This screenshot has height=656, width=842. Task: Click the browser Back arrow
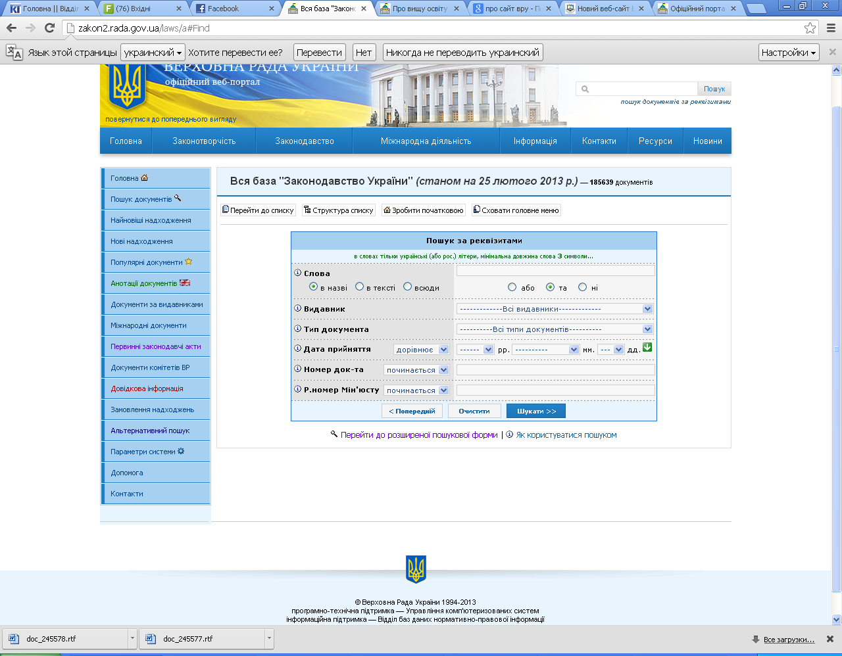(x=11, y=28)
